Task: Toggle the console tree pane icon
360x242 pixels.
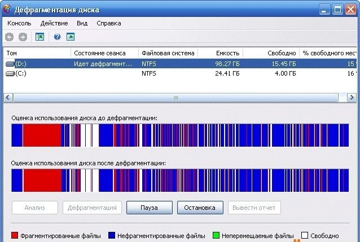Action: pyautogui.click(x=39, y=37)
